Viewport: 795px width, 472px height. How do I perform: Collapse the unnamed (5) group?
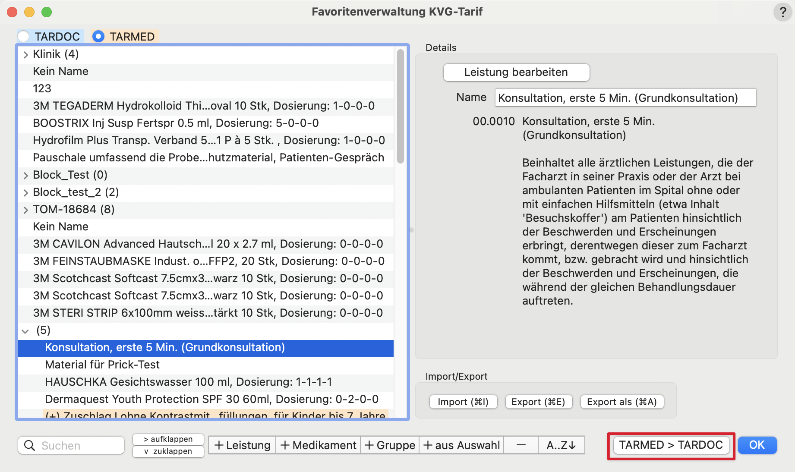(25, 331)
